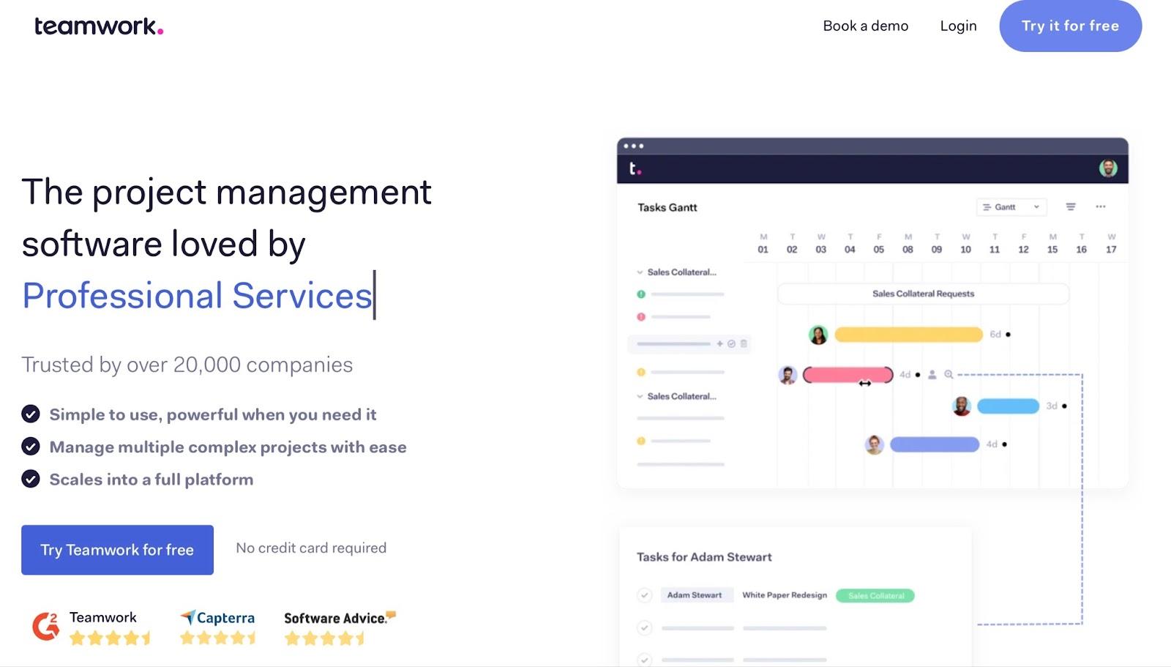1171x667 pixels.
Task: Click the 4d label beside the purple bar
Action: coord(992,444)
